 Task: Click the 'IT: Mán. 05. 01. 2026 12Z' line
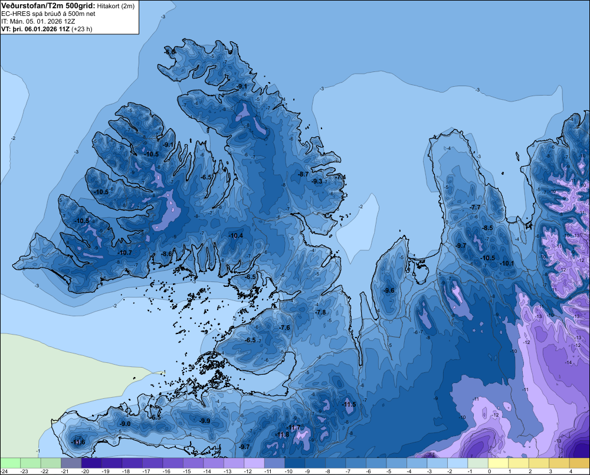(x=38, y=21)
